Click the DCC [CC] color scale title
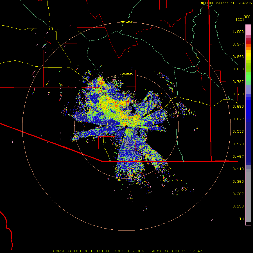Screen dimensions: 253x253 [243, 18]
